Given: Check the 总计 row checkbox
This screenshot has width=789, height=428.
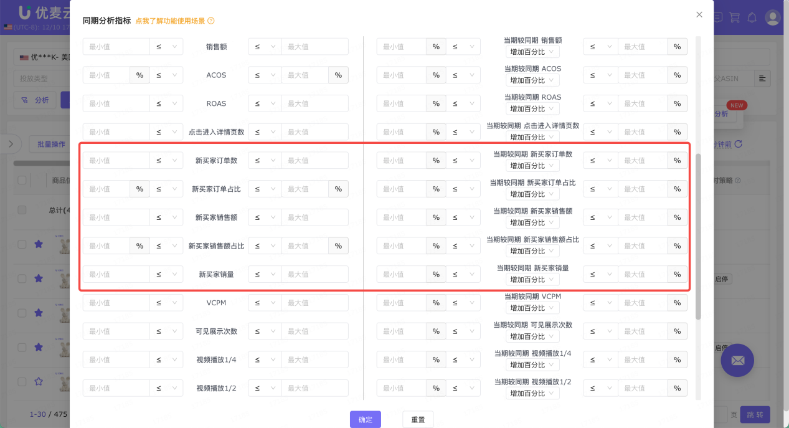Looking at the screenshot, I should coord(22,210).
